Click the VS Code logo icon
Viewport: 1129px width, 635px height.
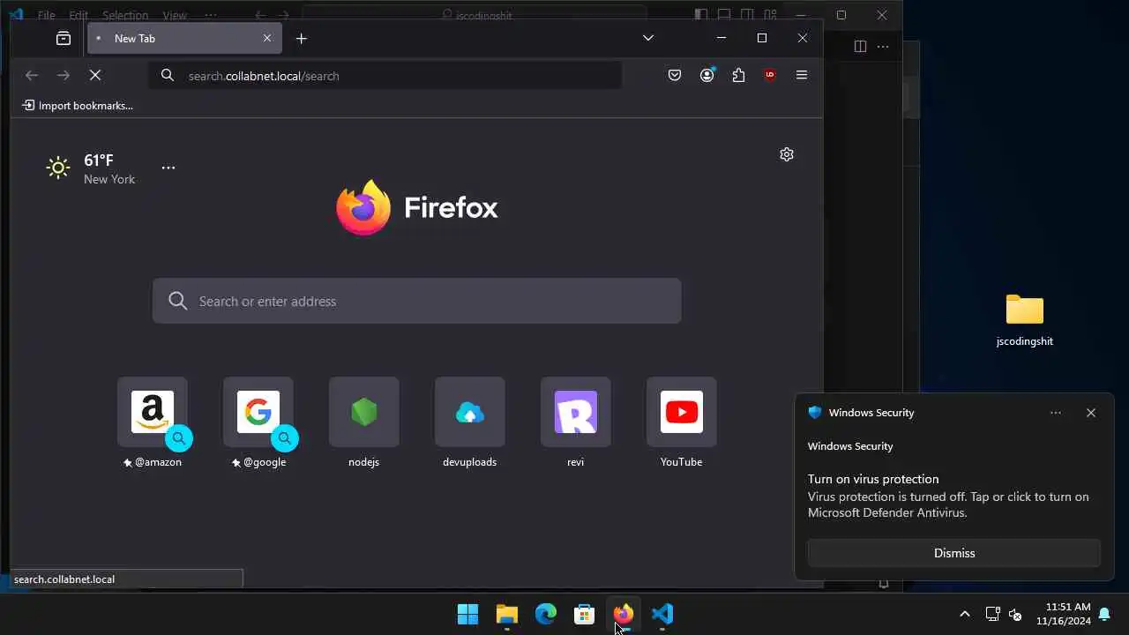[x=16, y=15]
